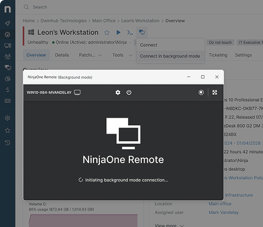The image size is (263, 227).
Task: Click the warranty date ending 01/04/2028
Action: pos(242,143)
